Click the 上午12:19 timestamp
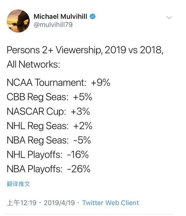 click(22, 203)
